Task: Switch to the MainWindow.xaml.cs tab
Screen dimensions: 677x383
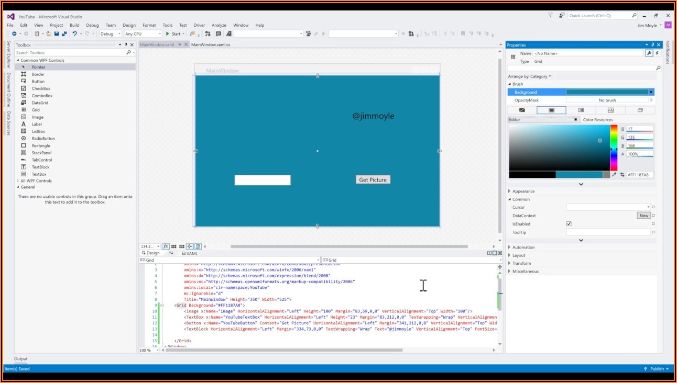Action: coord(210,45)
